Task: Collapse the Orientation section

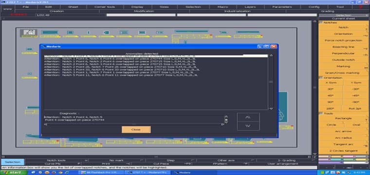Action: click(321, 78)
